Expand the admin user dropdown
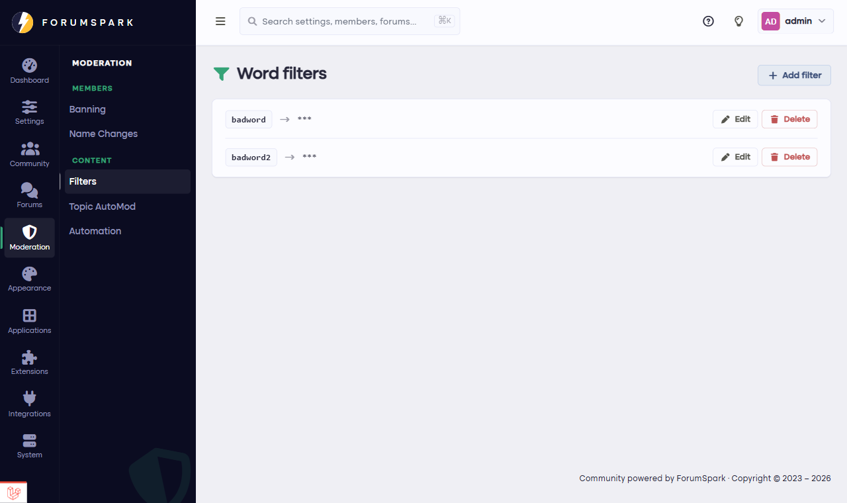Screen dimensions: 847x503 [x=795, y=21]
